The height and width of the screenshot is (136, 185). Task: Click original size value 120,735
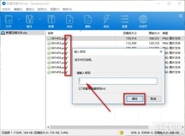(x=154, y=43)
